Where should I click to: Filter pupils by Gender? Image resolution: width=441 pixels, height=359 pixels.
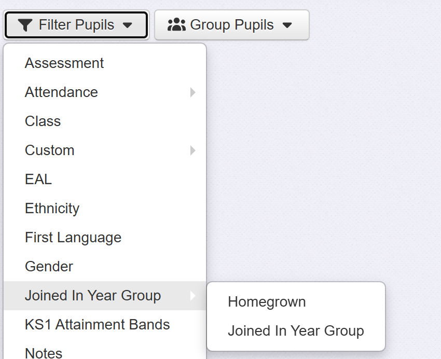pyautogui.click(x=49, y=267)
